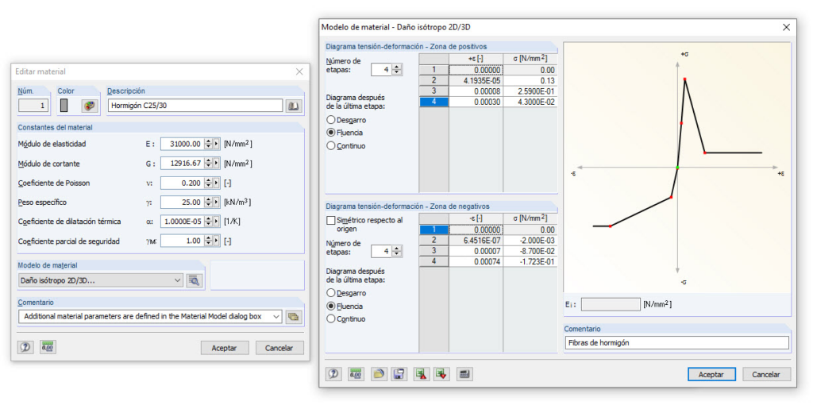Select Desgarro in negative zone
The image size is (813, 409).
coord(331,293)
